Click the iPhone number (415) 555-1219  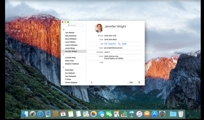pos(110,36)
